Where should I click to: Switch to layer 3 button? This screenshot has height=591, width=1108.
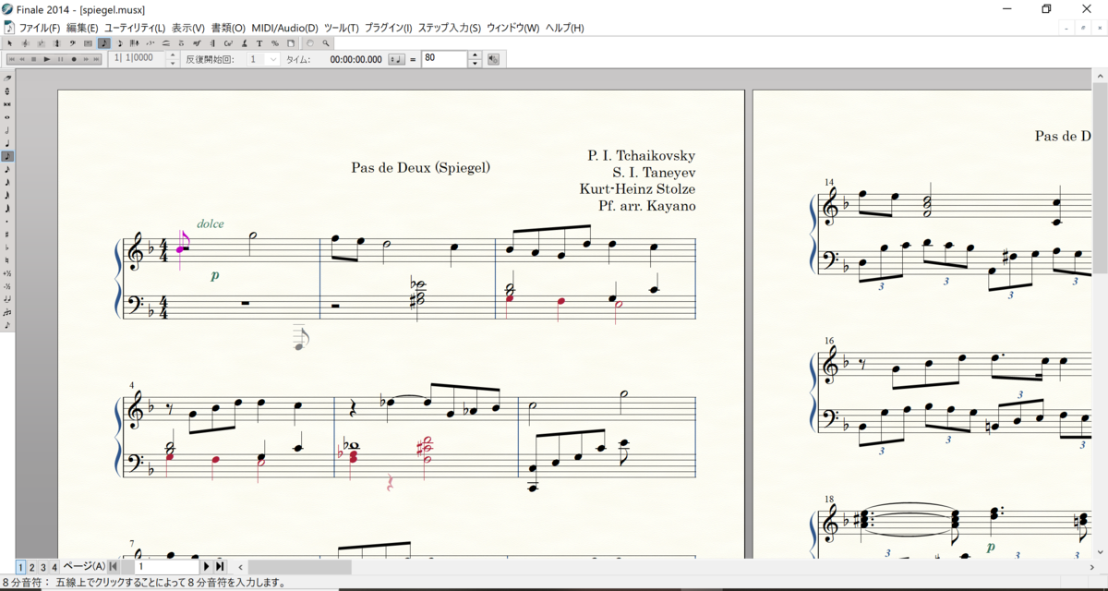pyautogui.click(x=42, y=567)
